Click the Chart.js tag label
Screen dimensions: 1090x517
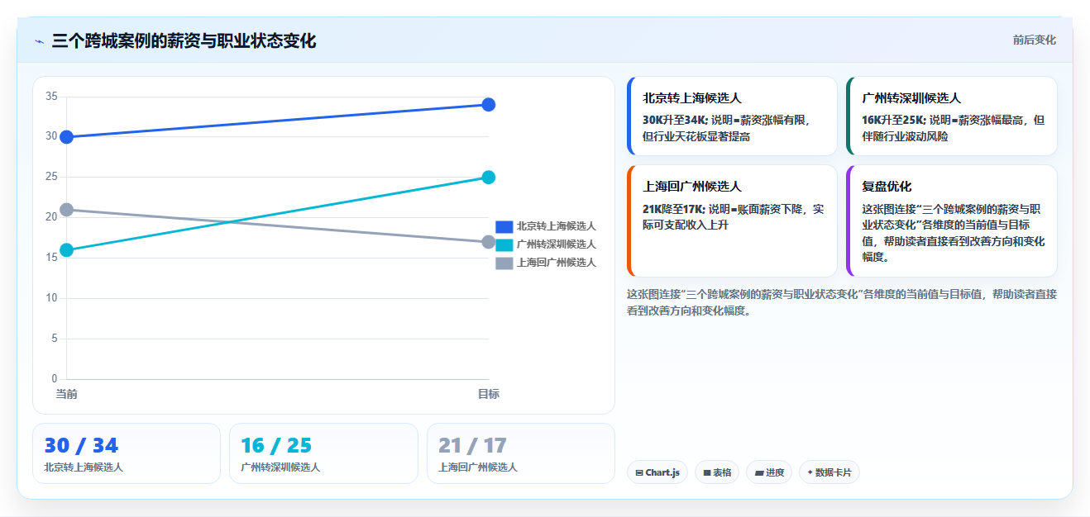(662, 473)
